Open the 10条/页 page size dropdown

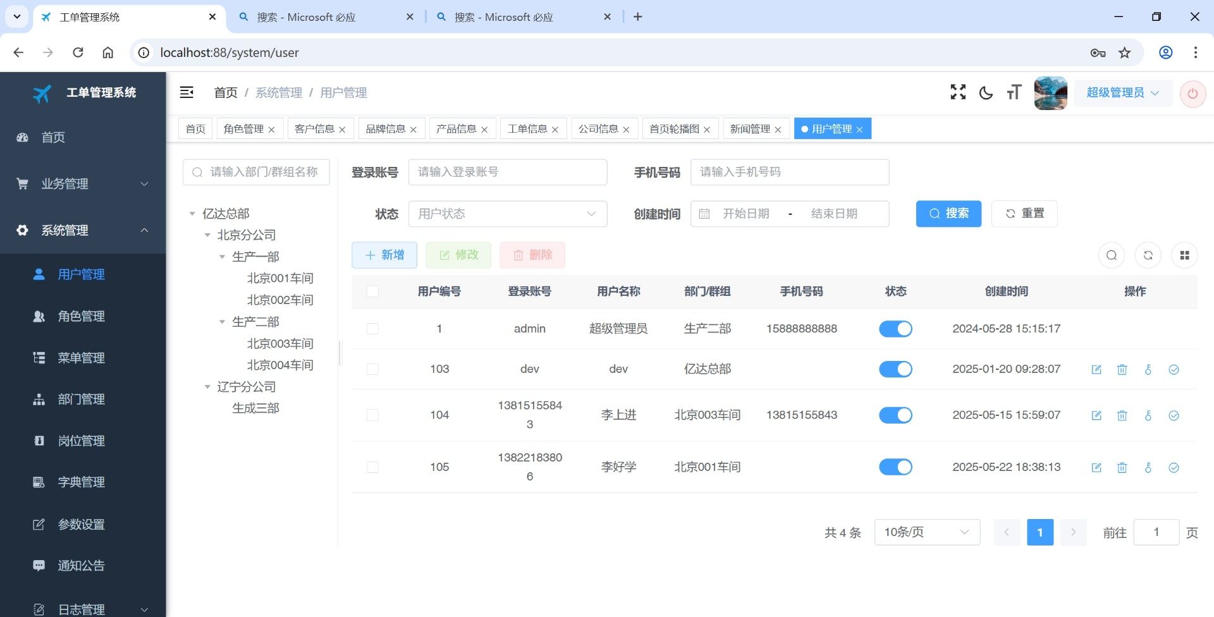(926, 532)
